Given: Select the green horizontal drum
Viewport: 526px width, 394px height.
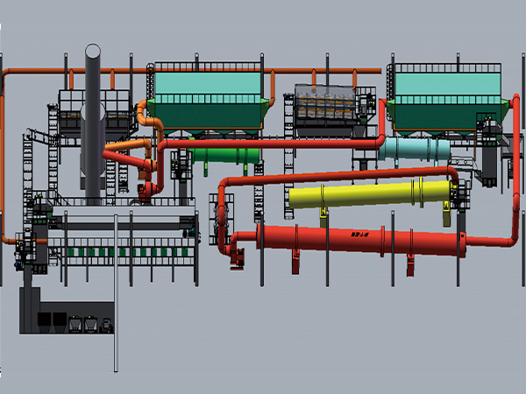Looking at the screenshot, I should tap(225, 154).
